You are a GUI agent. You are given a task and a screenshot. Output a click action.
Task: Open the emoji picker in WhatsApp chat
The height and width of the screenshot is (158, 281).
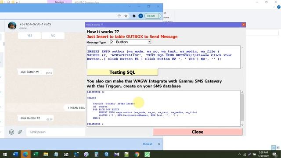pyautogui.click(x=11, y=132)
